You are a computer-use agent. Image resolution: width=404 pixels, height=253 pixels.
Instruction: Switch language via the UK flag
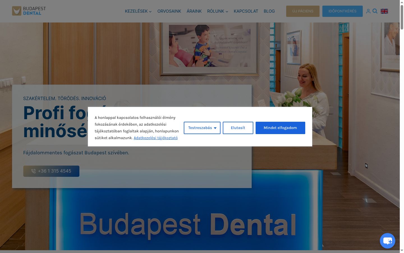384,11
